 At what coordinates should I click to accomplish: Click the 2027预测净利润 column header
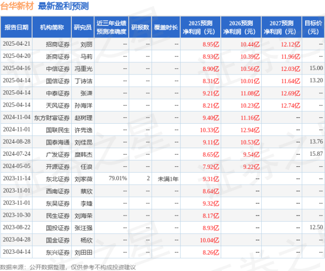coord(282,28)
